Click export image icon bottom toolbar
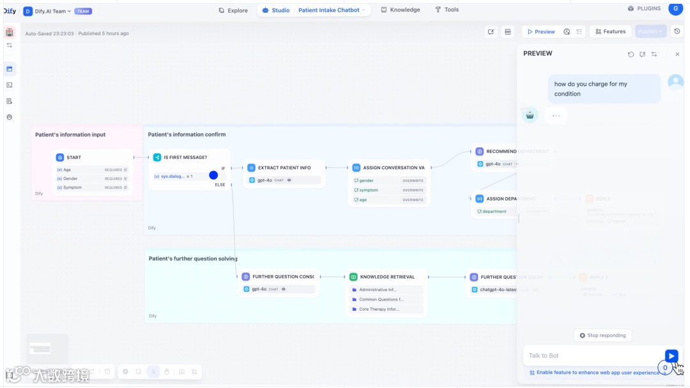The image size is (690, 388). click(181, 372)
